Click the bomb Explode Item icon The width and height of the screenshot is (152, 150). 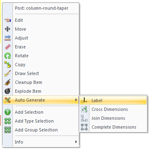(8, 91)
